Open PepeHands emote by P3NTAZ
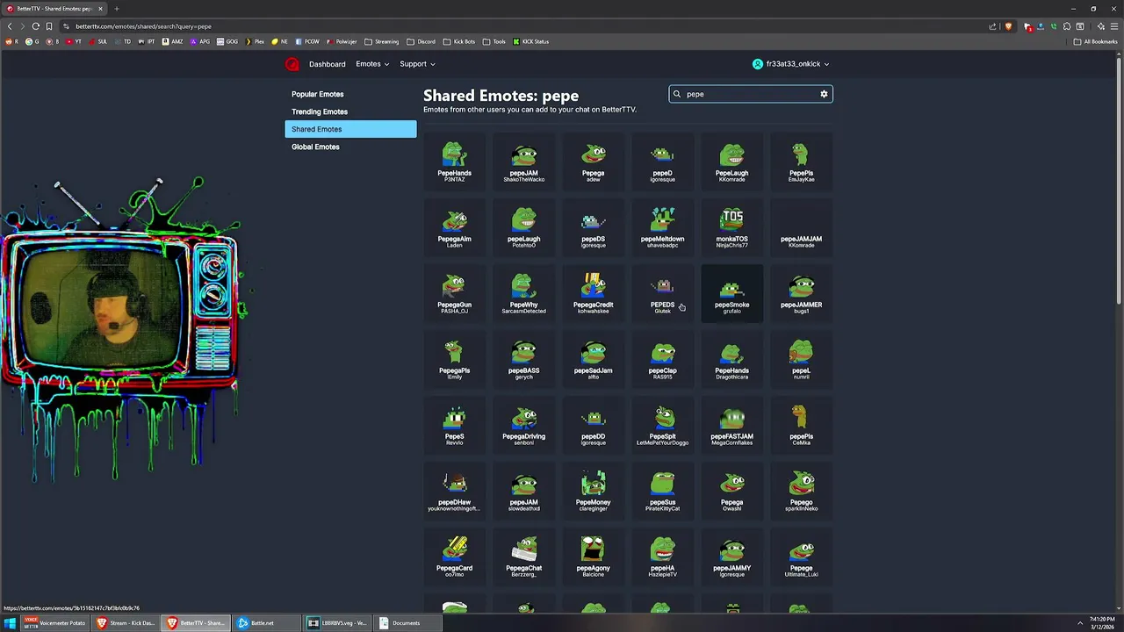The image size is (1124, 632). [x=454, y=161]
